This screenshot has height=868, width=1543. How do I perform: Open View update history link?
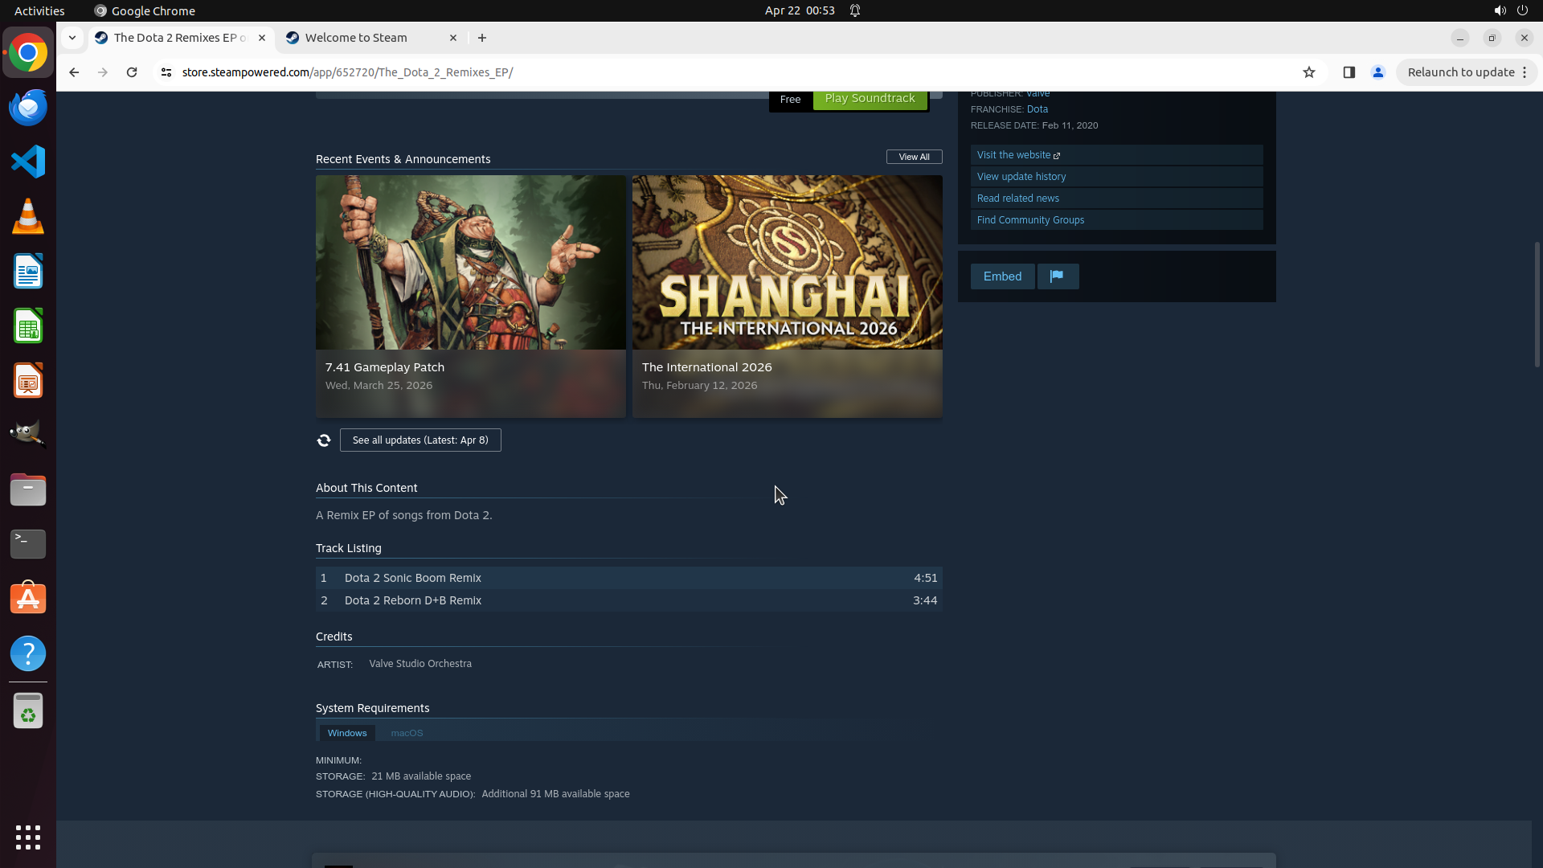coord(1021,177)
